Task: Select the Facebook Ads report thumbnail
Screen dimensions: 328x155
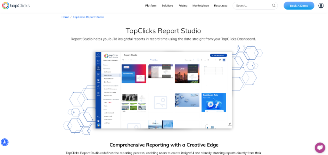Action: (x=214, y=102)
